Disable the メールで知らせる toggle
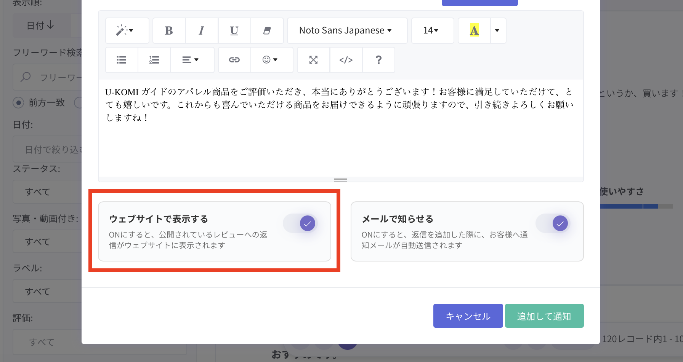The height and width of the screenshot is (362, 683). [x=553, y=223]
